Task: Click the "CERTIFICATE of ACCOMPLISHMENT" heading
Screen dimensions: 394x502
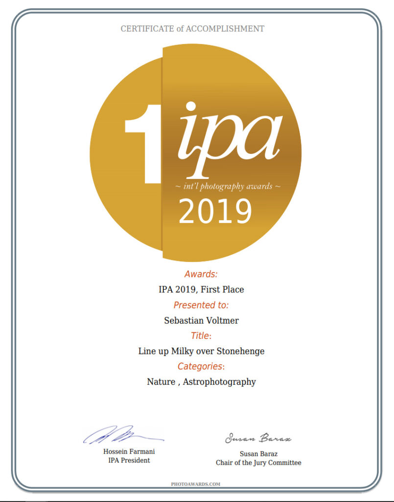Action: (x=192, y=29)
